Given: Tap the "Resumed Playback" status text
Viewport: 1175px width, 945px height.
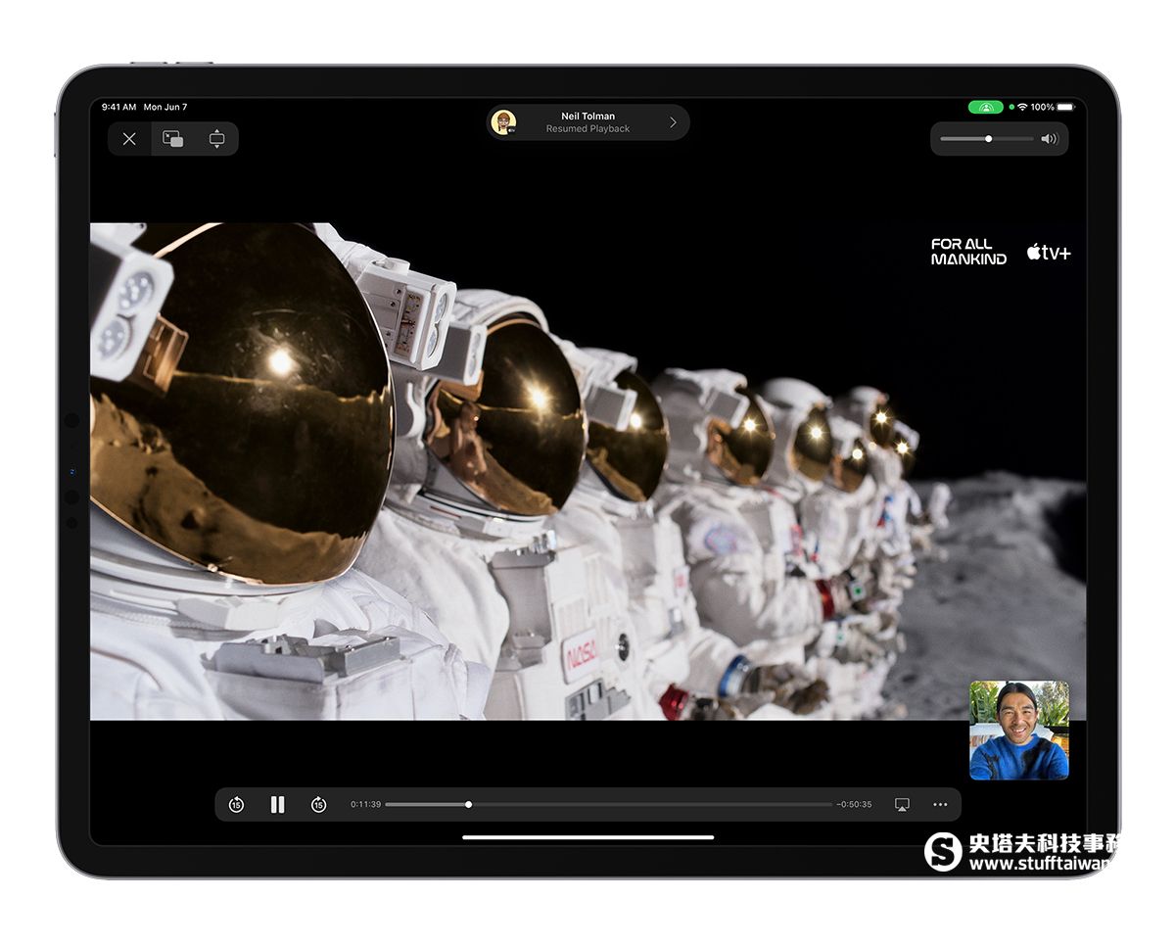Looking at the screenshot, I should click(588, 129).
